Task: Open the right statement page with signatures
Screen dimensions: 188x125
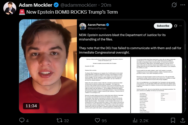Action: click(x=156, y=85)
